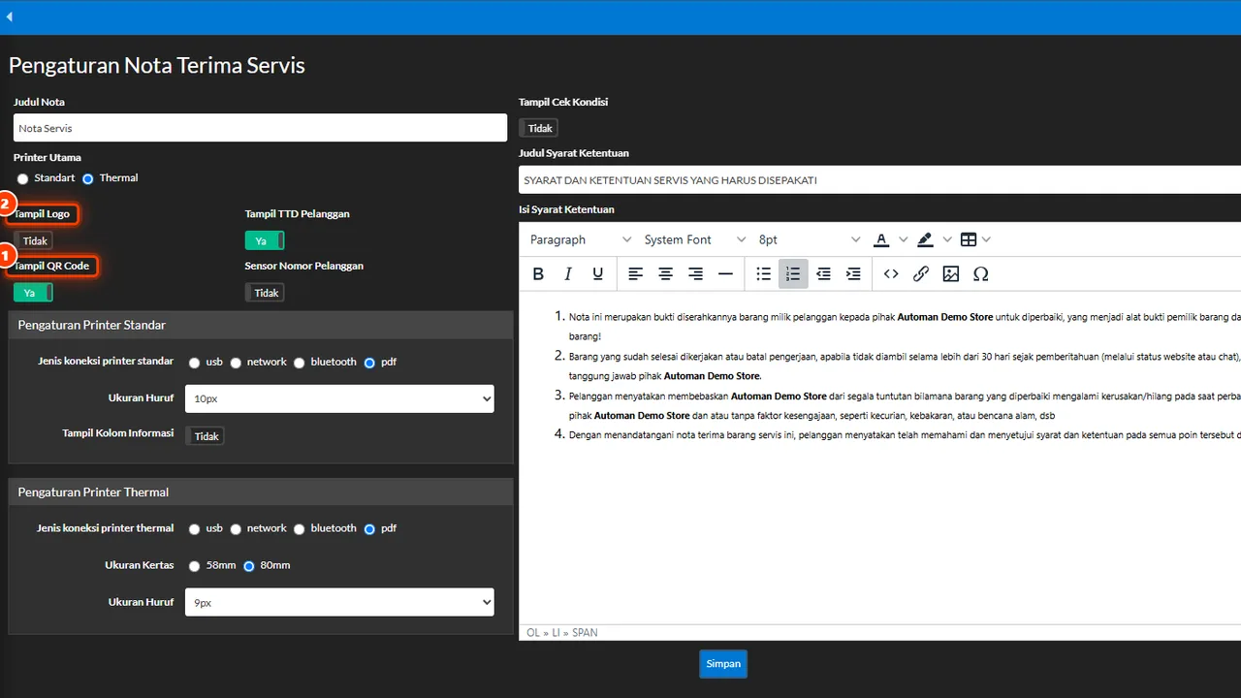
Task: Insert an image with the image icon
Action: pos(951,274)
